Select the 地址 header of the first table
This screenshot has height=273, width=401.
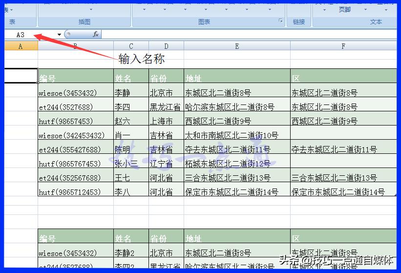tap(237, 76)
